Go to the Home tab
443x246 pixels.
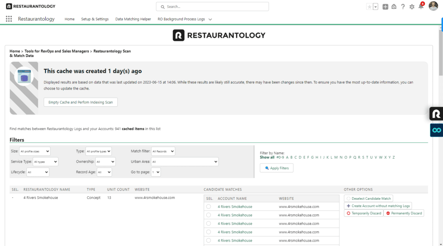coord(70,19)
